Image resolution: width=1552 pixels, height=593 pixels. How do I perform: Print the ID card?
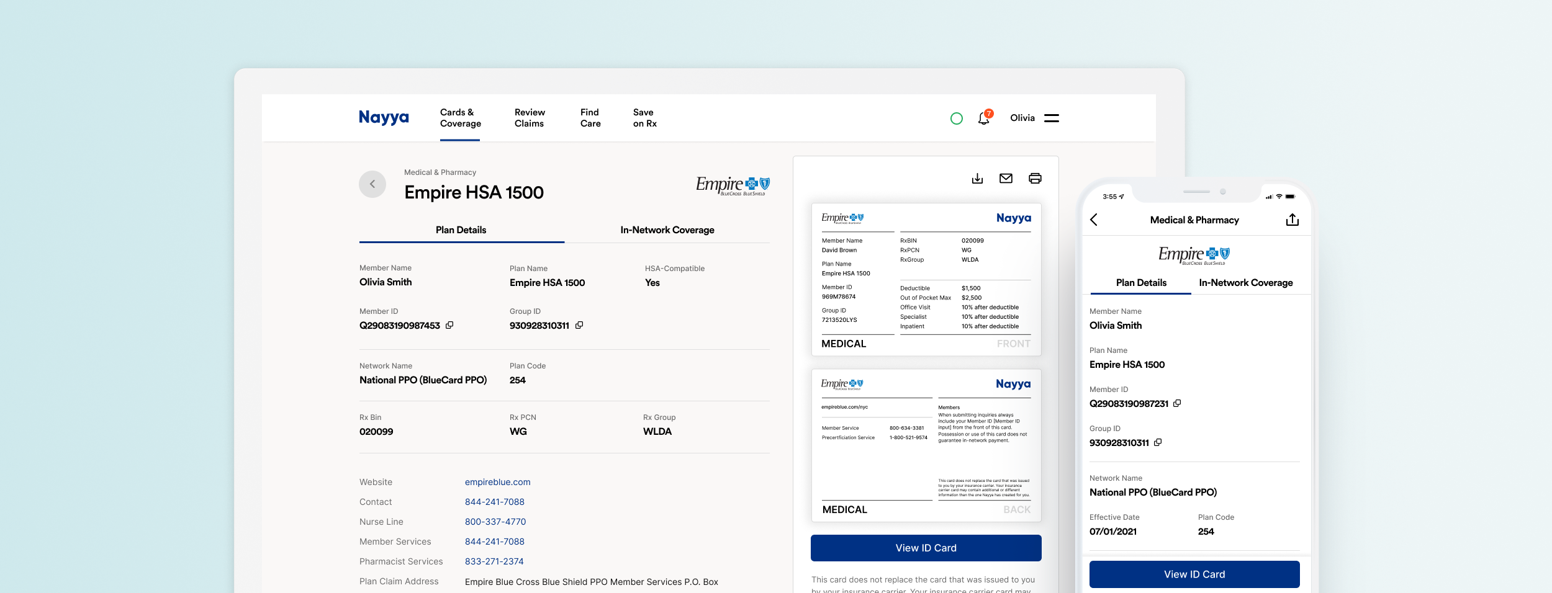[x=1035, y=179]
